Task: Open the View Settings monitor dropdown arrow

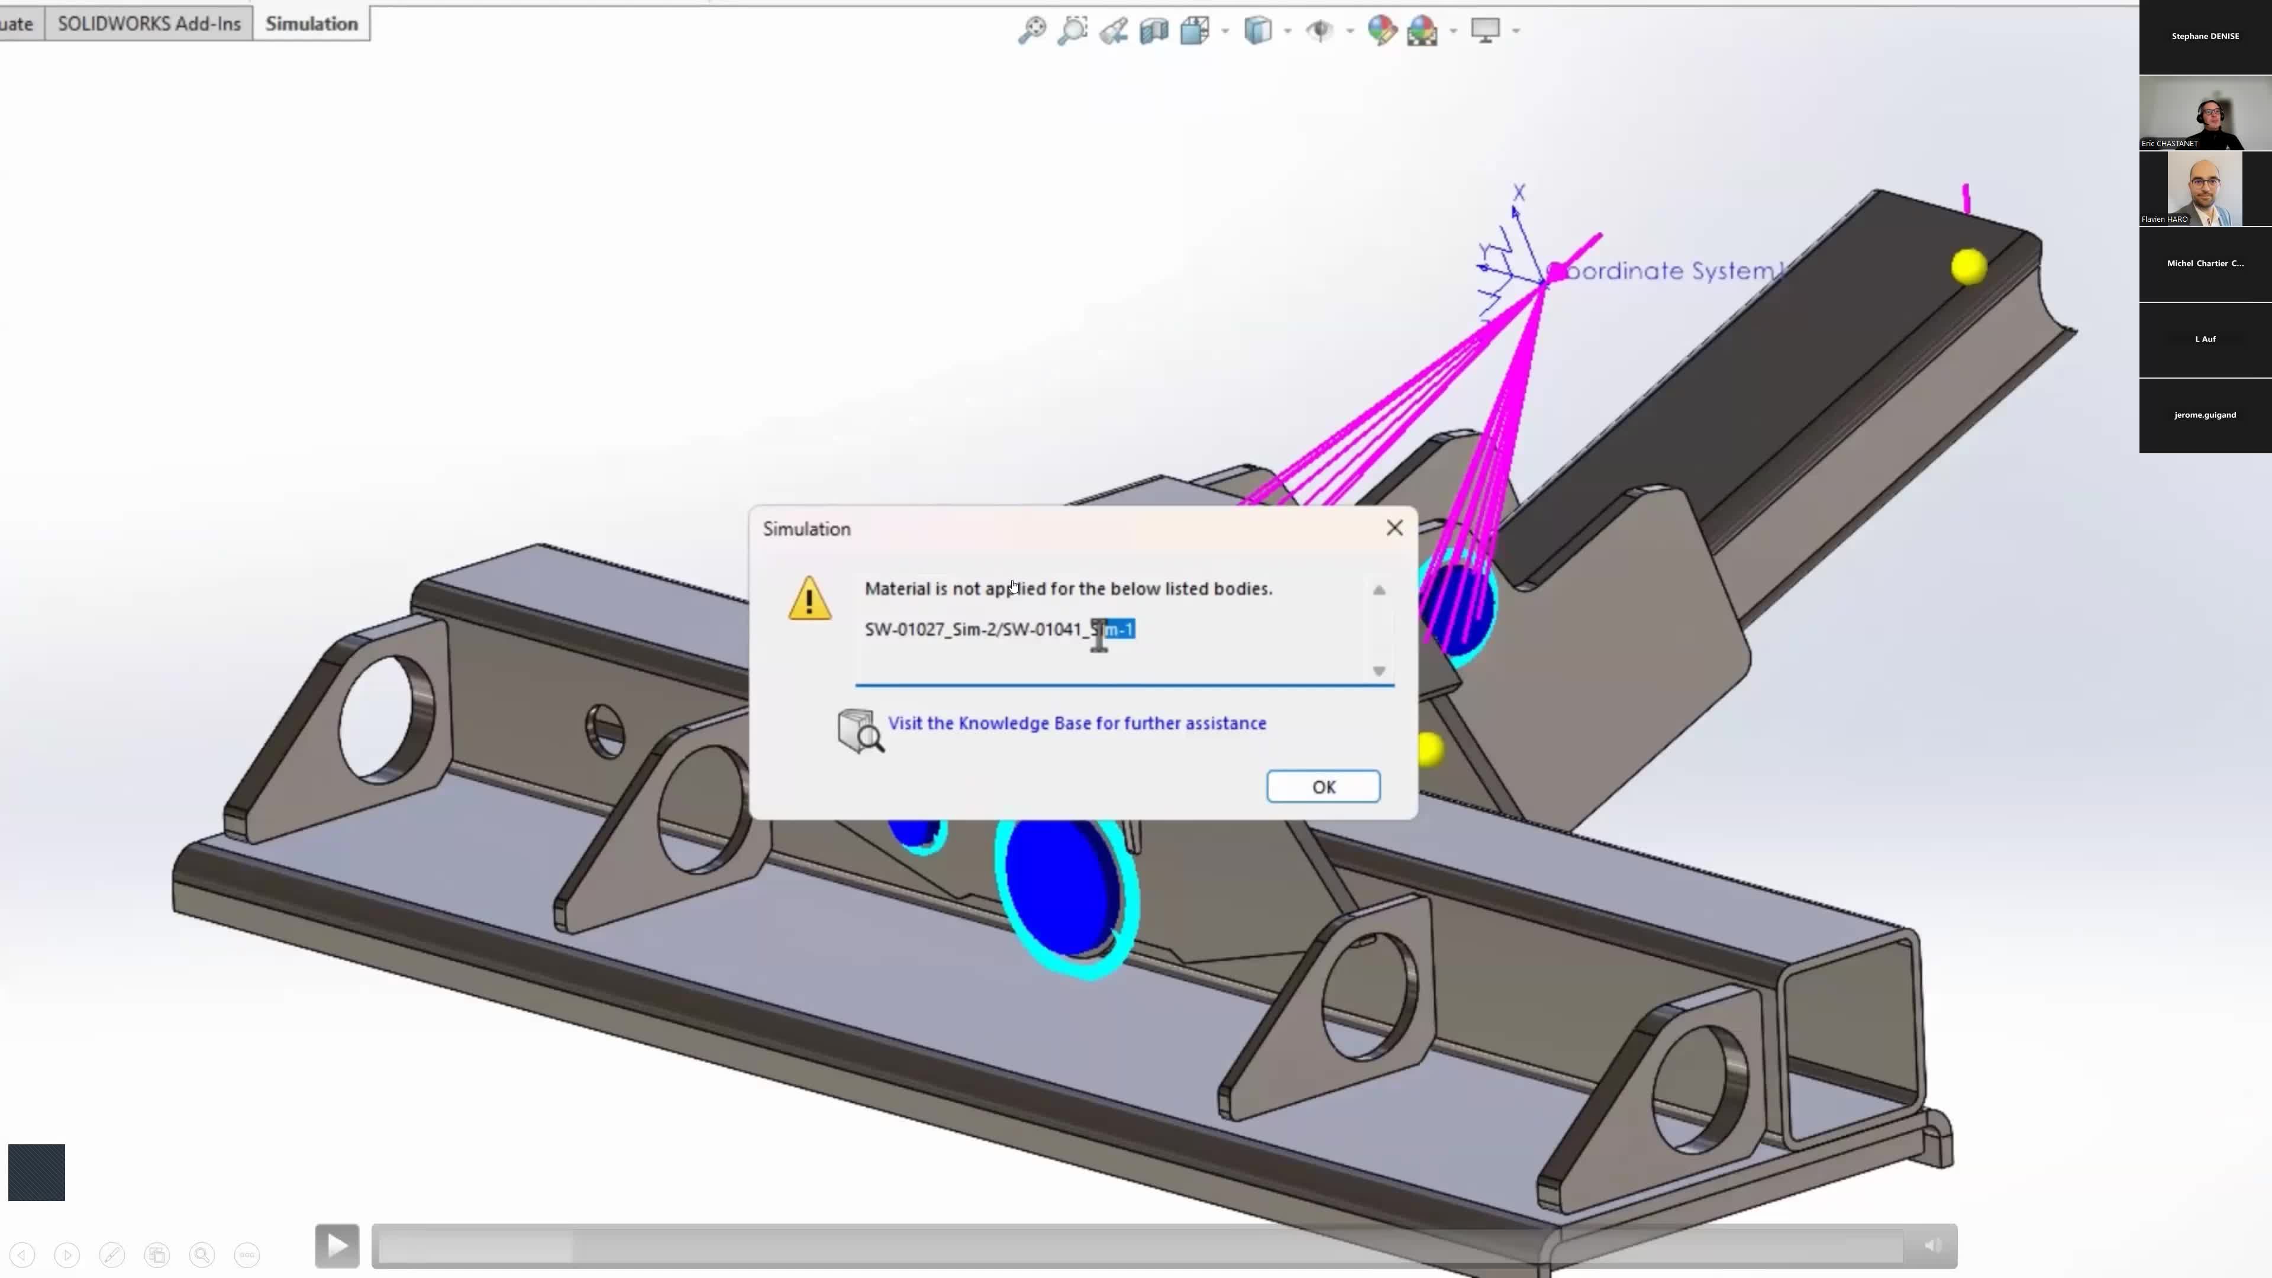Action: pos(1516,31)
